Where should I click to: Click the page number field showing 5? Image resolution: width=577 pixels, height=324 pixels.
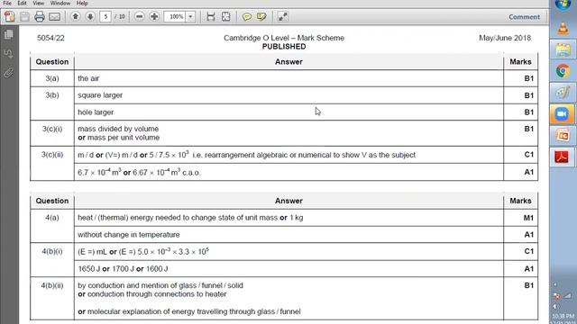click(105, 16)
